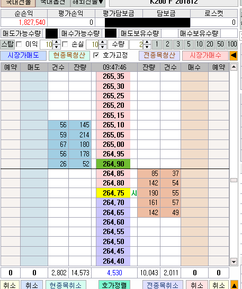Open the 해외선물 dropdown tab
The image size is (242, 289).
coord(88,2)
